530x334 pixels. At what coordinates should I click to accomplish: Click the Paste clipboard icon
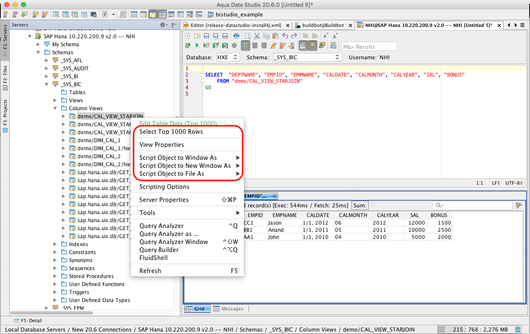coord(276,36)
